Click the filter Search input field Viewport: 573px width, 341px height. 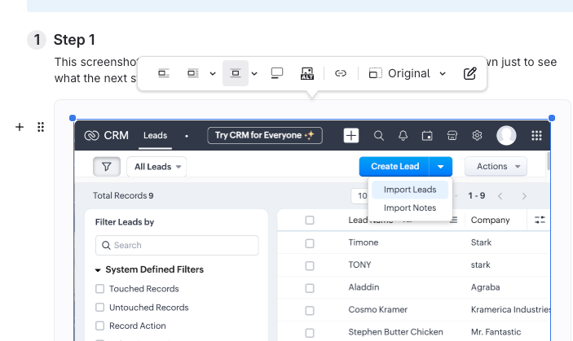coord(177,245)
